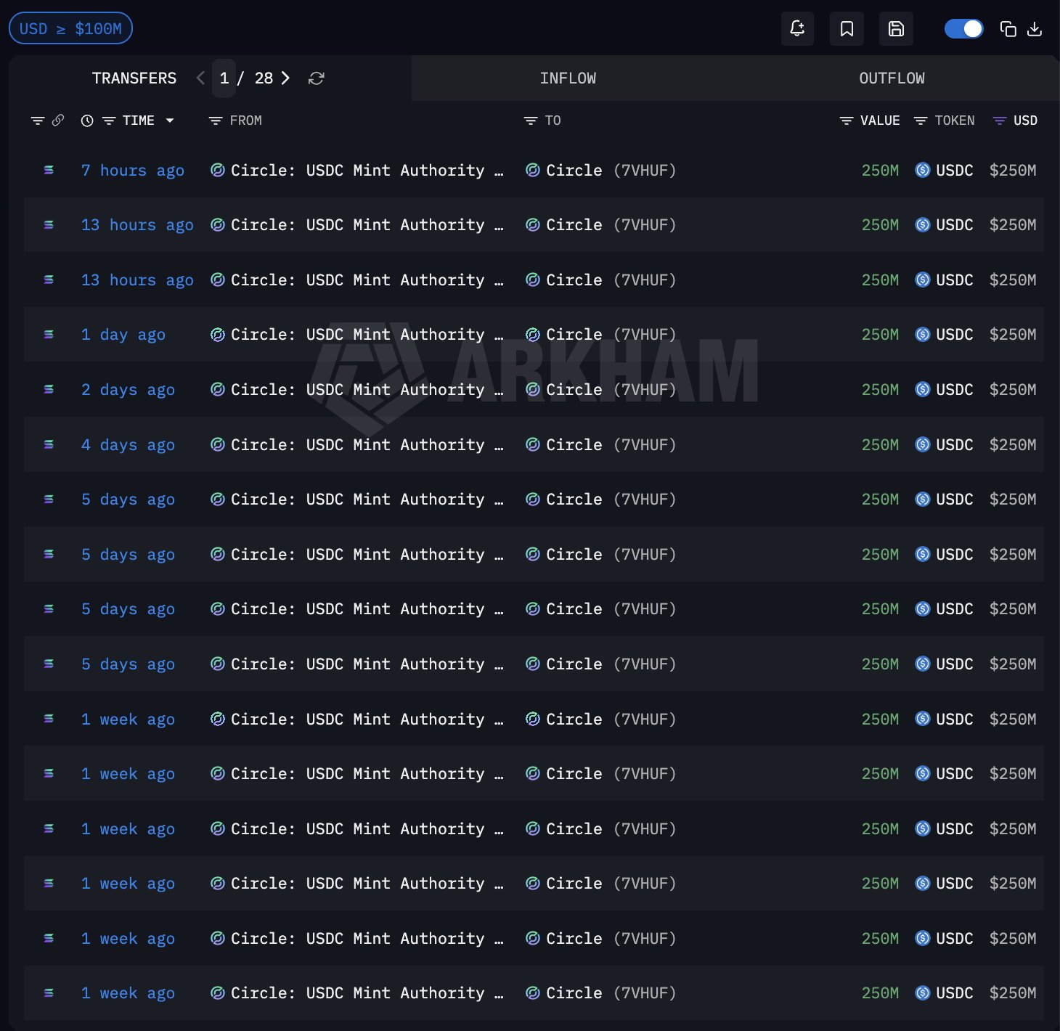Switch to the INFLOW tab
The height and width of the screenshot is (1031, 1060).
(x=568, y=78)
